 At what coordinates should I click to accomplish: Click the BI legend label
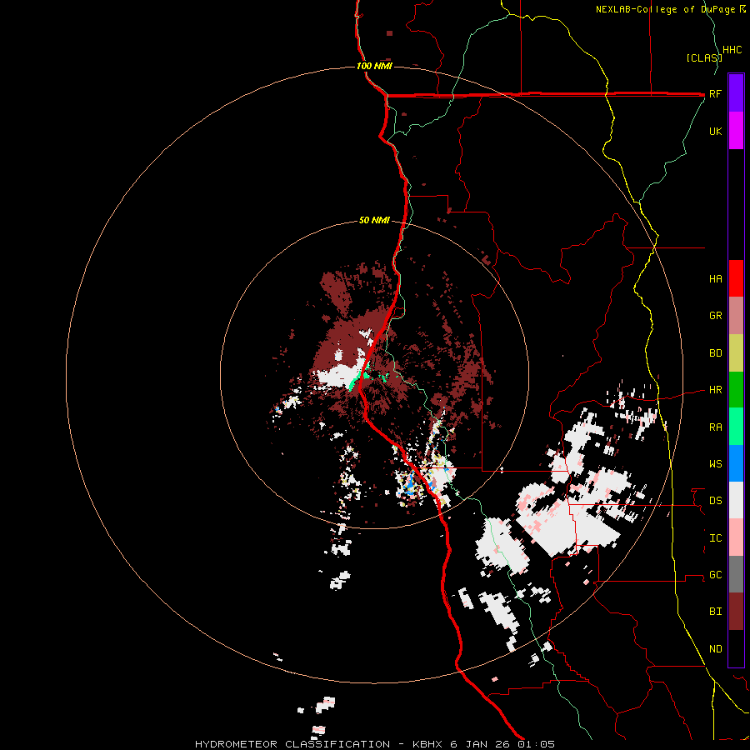[x=715, y=612]
